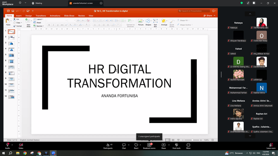Insert a Text Box

(156, 23)
